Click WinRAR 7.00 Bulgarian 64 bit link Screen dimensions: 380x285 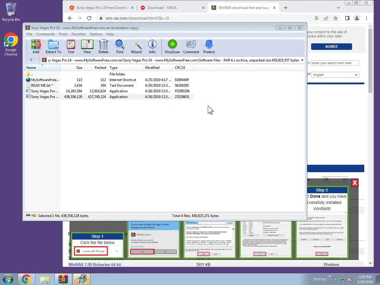(x=95, y=265)
